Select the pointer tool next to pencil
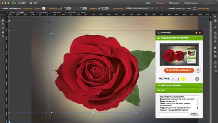 click(178, 79)
